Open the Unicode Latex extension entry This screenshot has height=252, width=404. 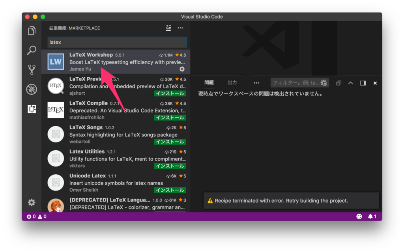pyautogui.click(x=116, y=183)
